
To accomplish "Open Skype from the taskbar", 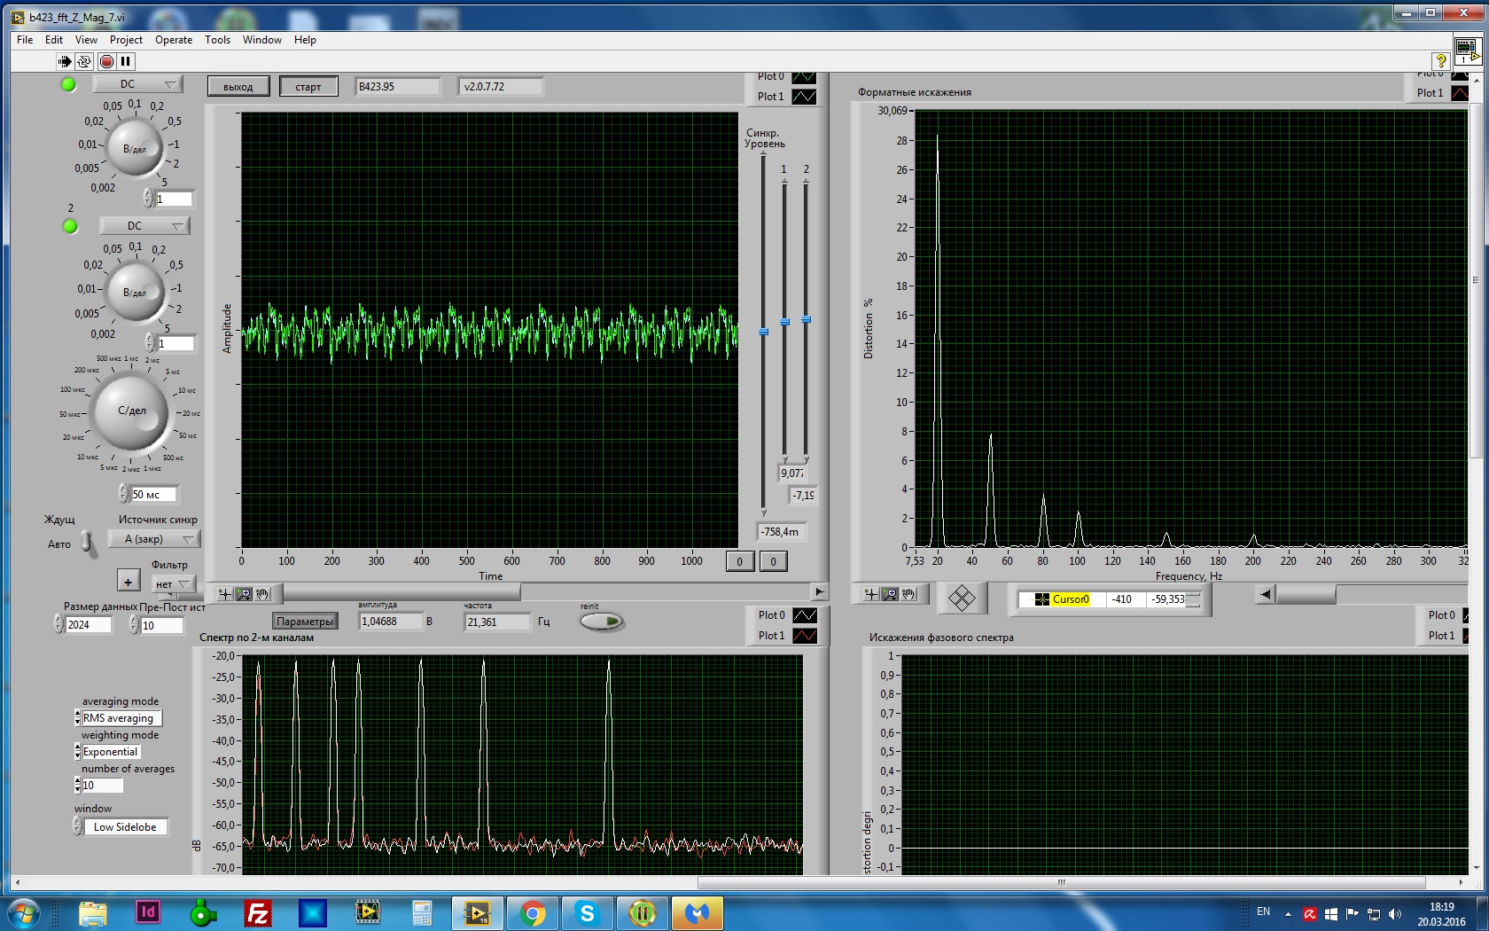I will [587, 912].
